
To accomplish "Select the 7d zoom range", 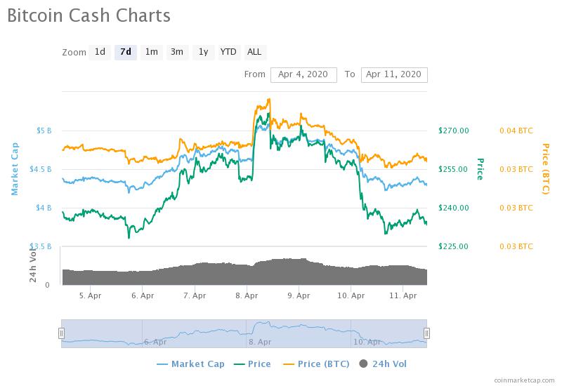I will [126, 52].
